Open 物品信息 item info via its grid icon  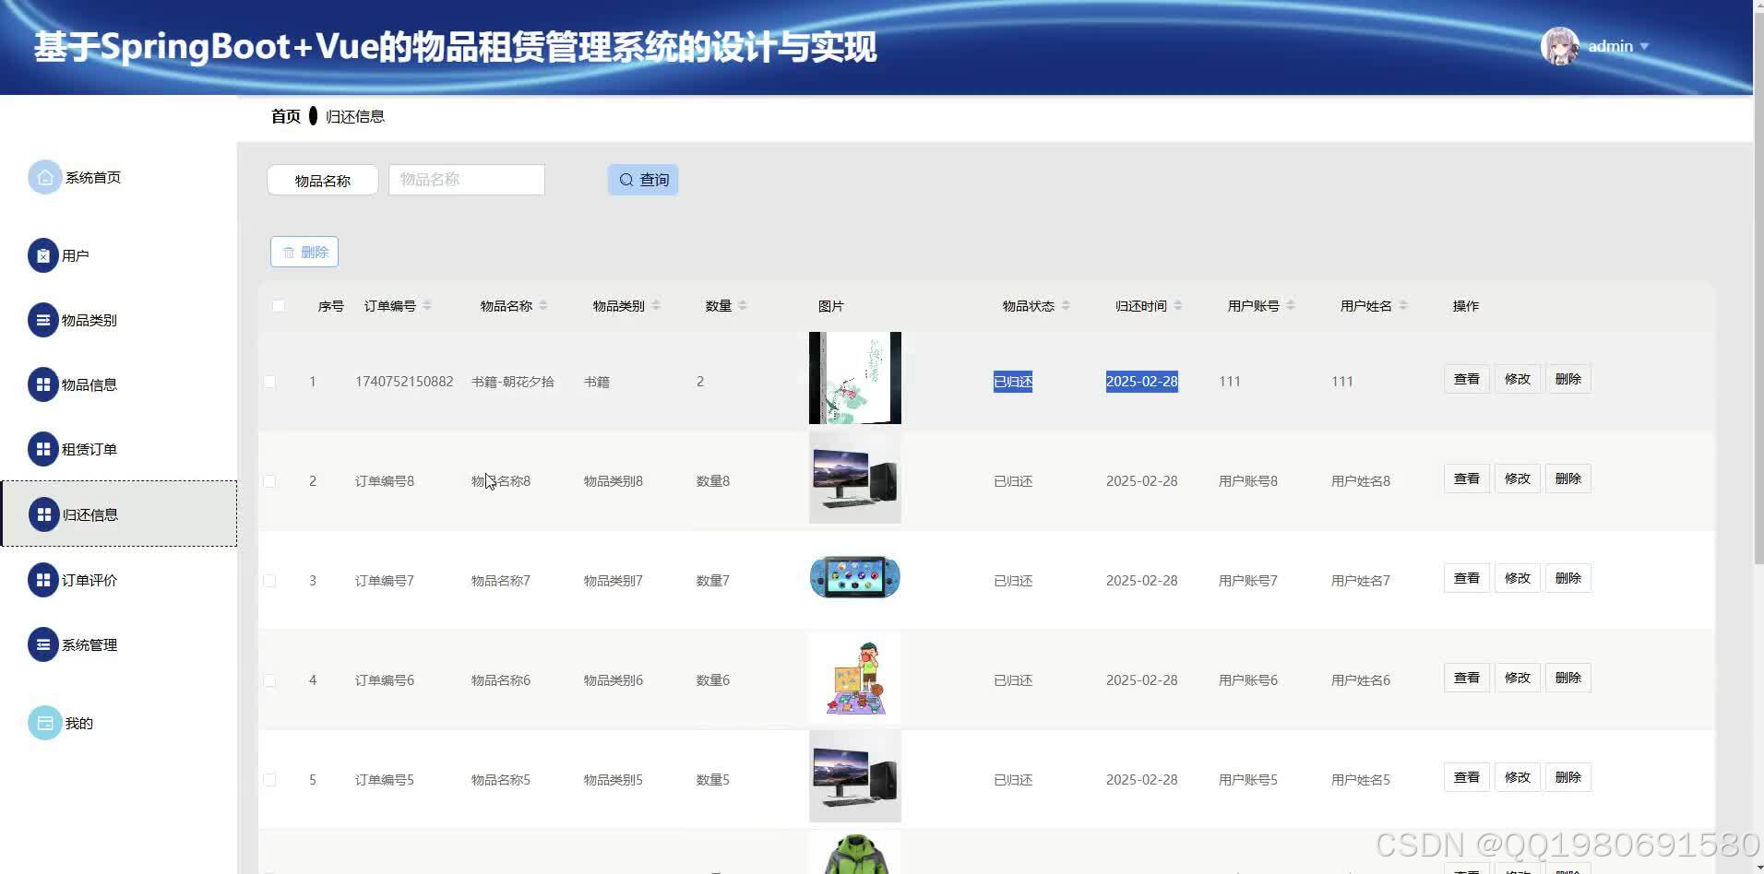pyautogui.click(x=44, y=384)
